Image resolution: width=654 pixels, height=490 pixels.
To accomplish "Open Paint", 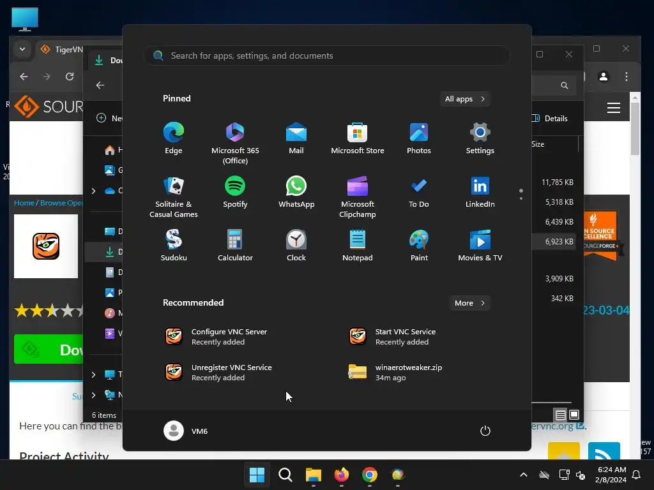I will 419,246.
